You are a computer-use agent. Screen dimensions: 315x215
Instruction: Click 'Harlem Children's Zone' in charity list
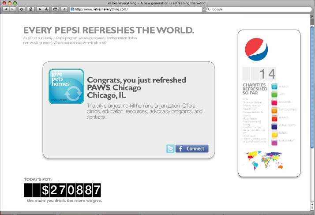tap(254, 139)
